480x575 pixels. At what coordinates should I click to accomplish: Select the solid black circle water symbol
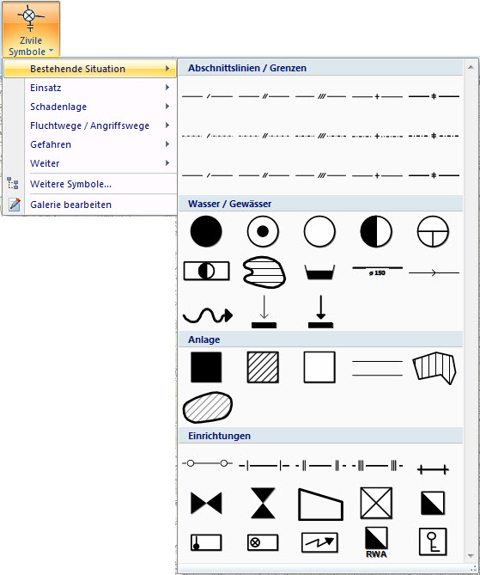[x=206, y=231]
